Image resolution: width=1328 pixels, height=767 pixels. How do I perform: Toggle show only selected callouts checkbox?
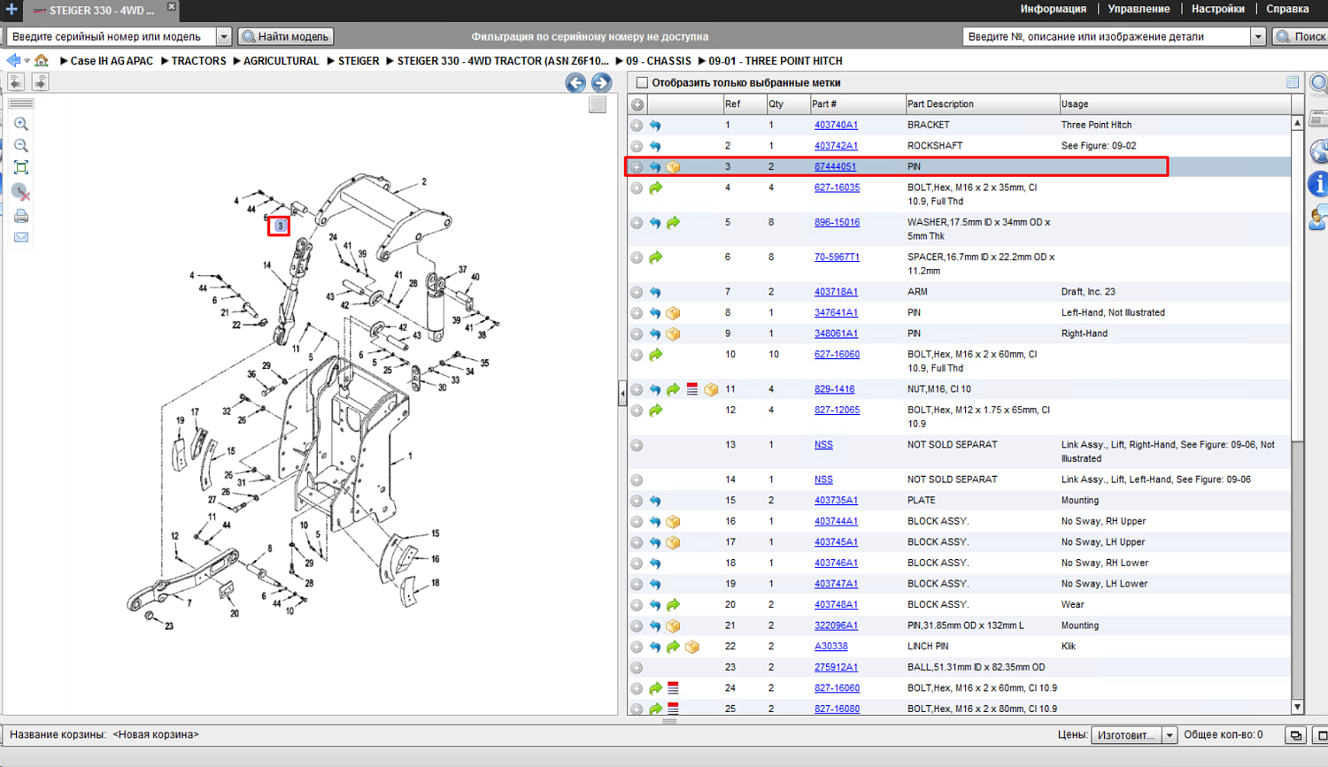[643, 83]
